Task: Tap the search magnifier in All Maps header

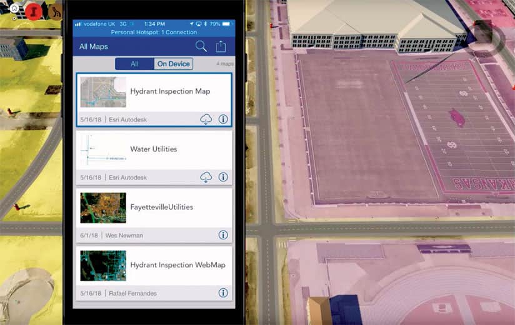Action: (201, 46)
